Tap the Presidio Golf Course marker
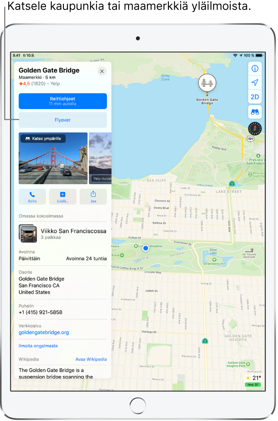This screenshot has height=421, width=278. pyautogui.click(x=250, y=174)
